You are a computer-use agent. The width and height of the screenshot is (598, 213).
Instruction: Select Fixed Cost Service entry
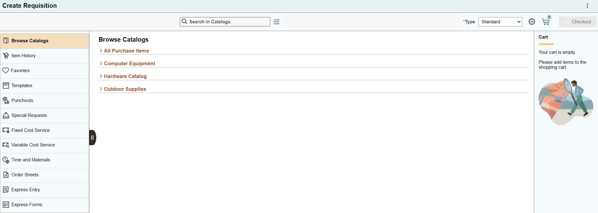click(45, 131)
